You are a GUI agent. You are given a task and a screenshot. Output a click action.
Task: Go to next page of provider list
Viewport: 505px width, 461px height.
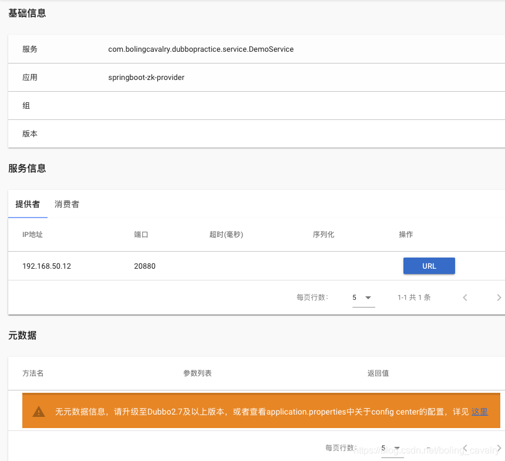pyautogui.click(x=499, y=297)
